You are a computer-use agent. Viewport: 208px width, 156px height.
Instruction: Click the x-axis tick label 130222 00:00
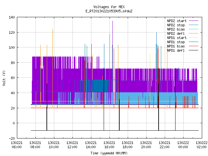(183, 145)
